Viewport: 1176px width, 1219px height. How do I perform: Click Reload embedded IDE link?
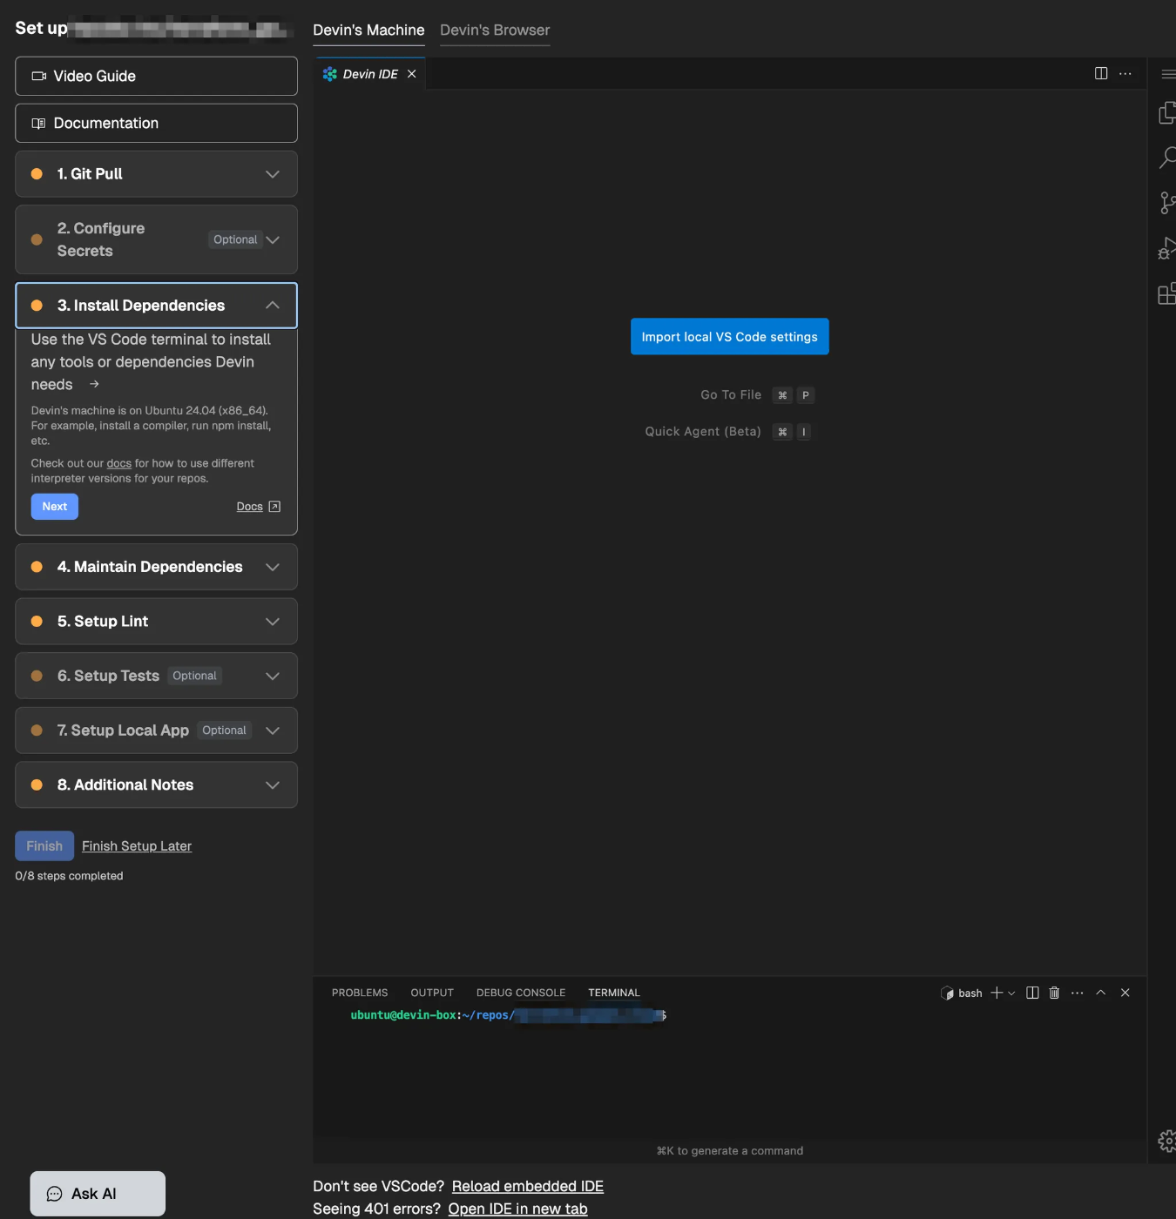coord(528,1186)
